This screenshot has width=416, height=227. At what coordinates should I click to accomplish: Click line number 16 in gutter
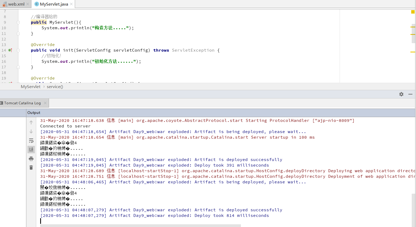coord(4,61)
